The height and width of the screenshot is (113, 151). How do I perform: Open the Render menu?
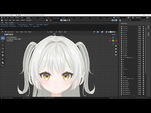point(12,18)
